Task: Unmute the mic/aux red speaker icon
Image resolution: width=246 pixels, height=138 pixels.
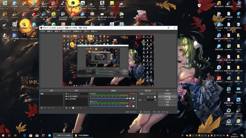Action: (130, 106)
